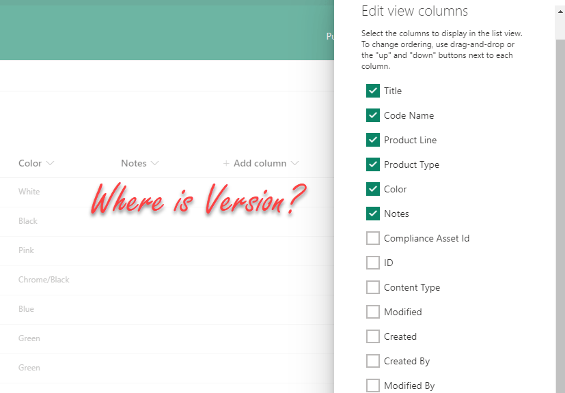Disable the Color column in the view

[373, 188]
